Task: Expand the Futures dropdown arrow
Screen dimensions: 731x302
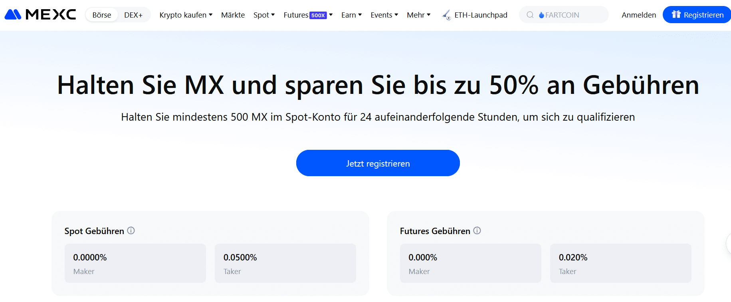Action: [331, 15]
